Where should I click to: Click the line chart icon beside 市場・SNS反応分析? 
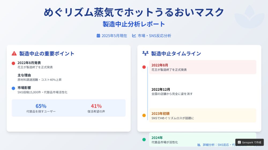click(x=134, y=36)
